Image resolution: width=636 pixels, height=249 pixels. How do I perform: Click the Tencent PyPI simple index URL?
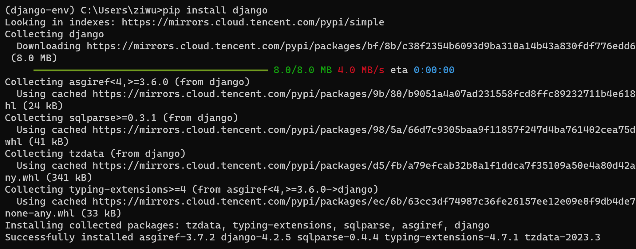(253, 22)
